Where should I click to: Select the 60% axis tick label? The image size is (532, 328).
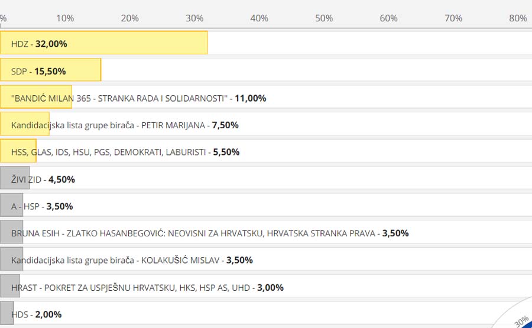(x=388, y=18)
